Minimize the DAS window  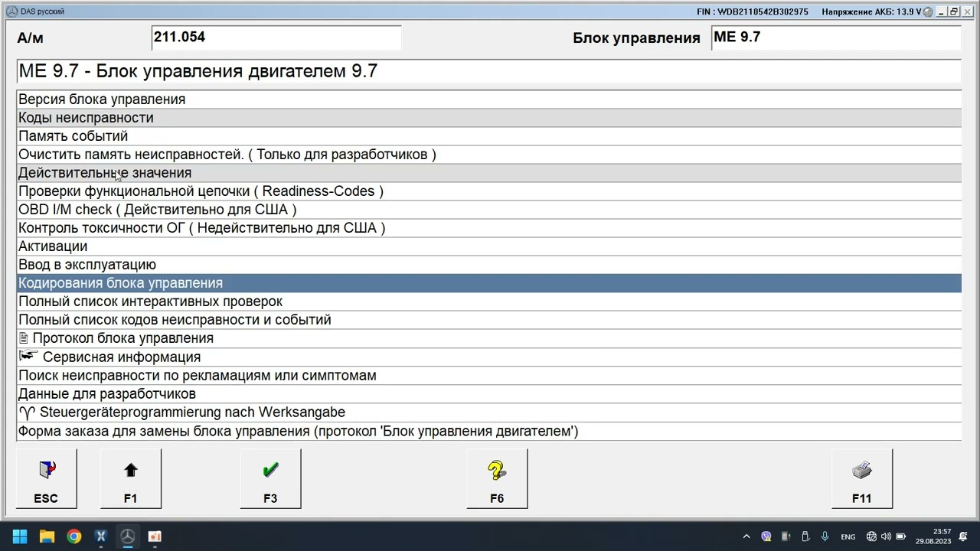point(942,11)
